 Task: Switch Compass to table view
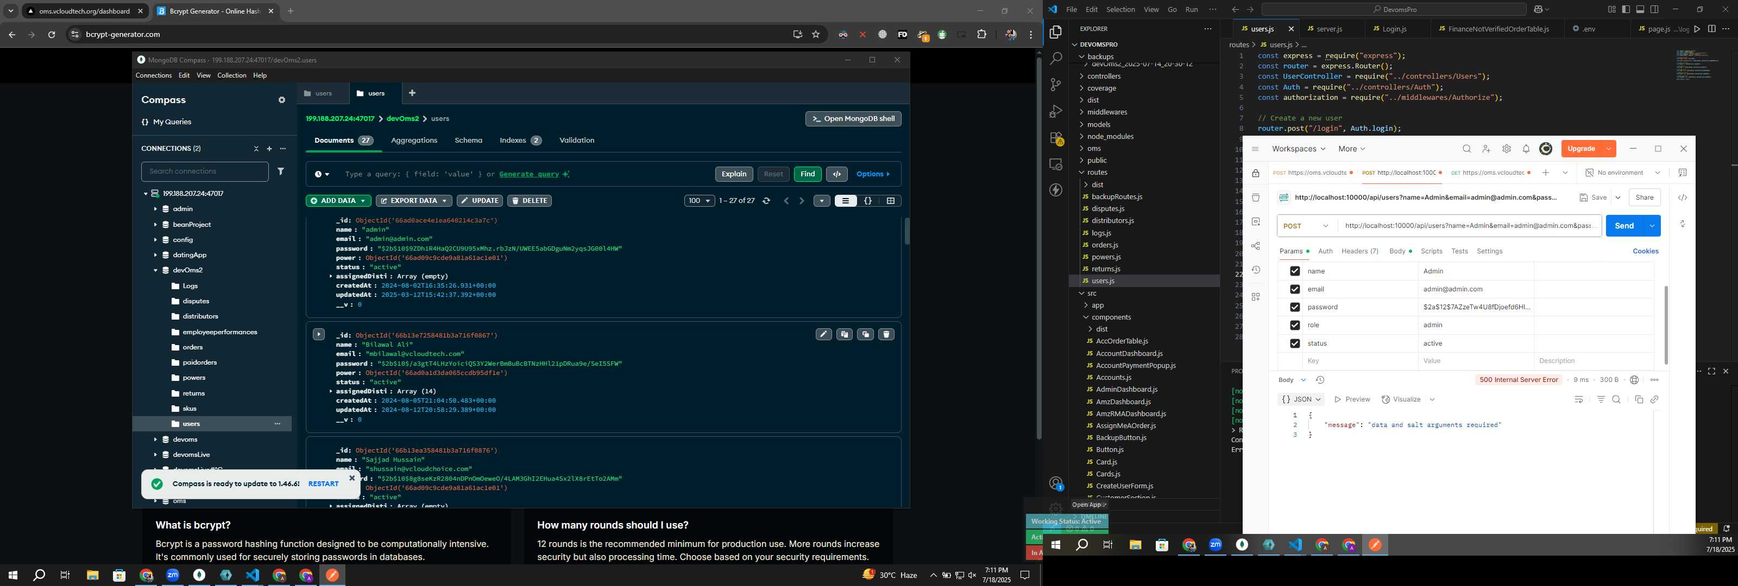point(891,201)
